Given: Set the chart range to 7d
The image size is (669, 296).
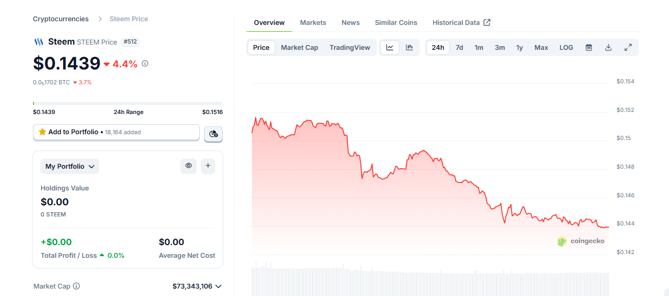Looking at the screenshot, I should [x=459, y=47].
